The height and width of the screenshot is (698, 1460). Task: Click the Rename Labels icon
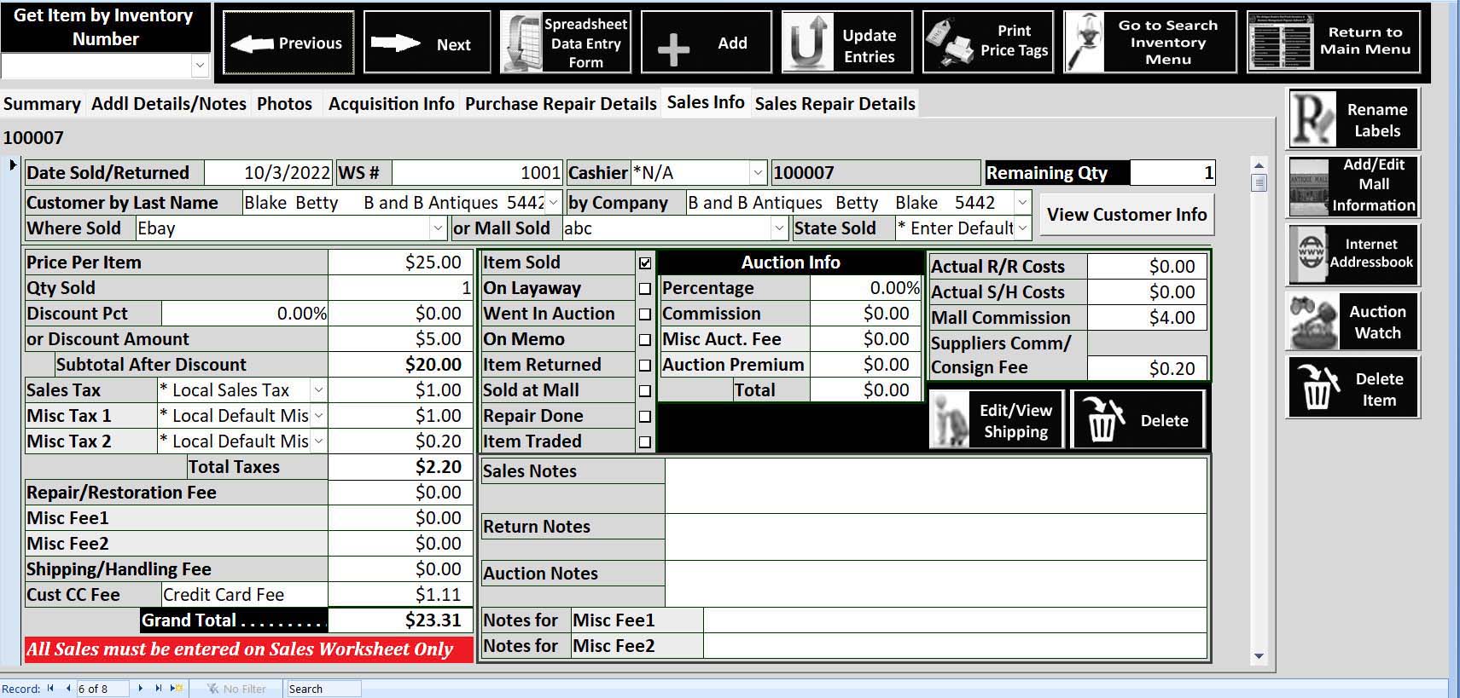tap(1312, 119)
